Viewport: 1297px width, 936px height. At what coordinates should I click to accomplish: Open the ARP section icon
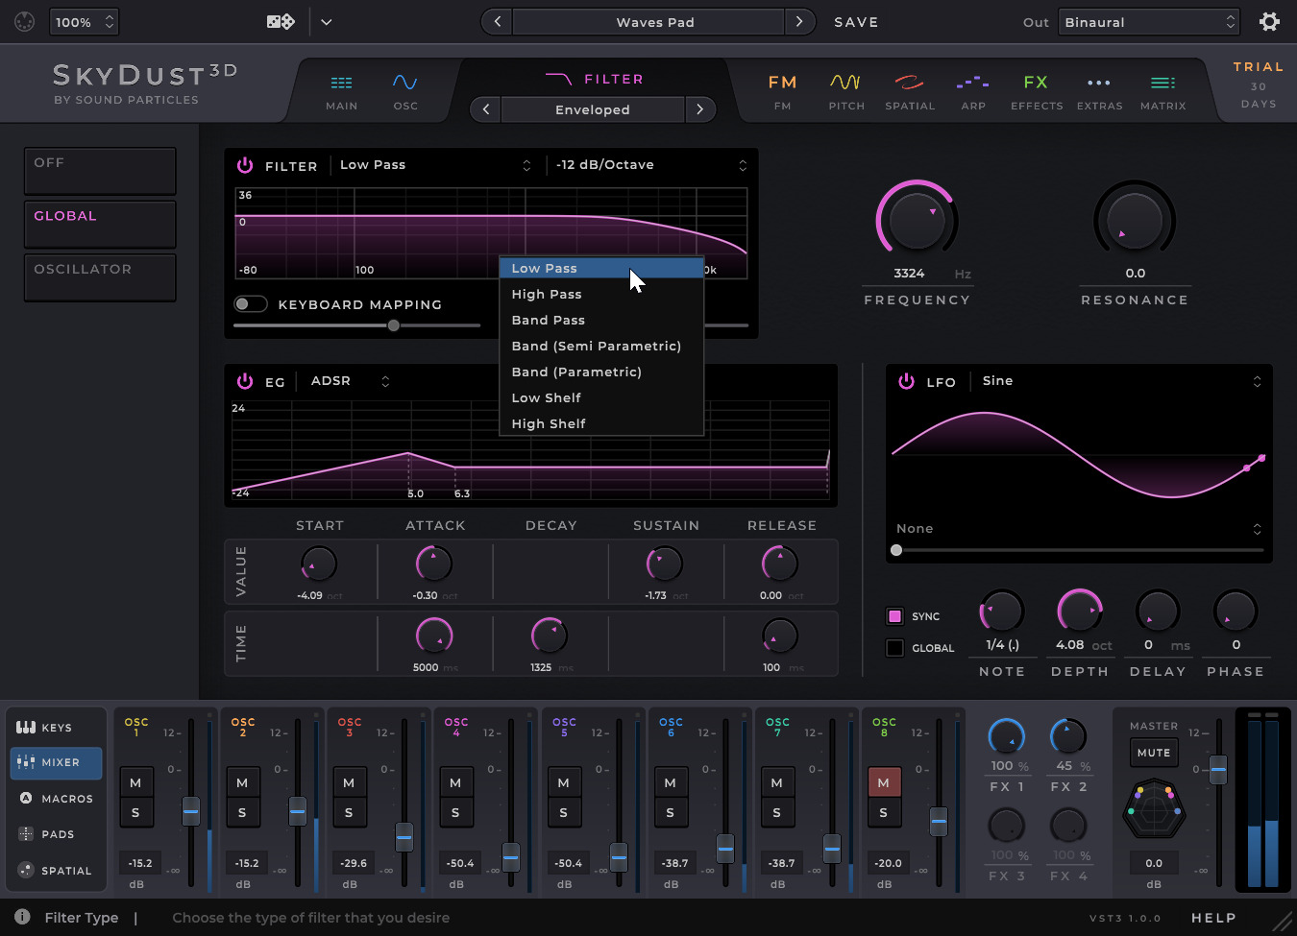[972, 83]
